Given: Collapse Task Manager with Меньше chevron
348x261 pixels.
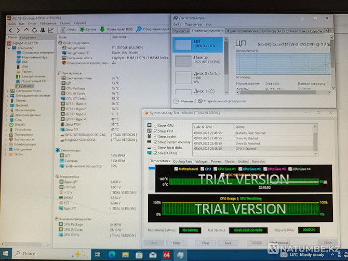Looking at the screenshot, I should pyautogui.click(x=176, y=101).
